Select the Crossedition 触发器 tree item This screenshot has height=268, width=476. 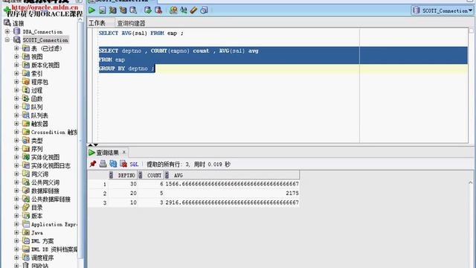[54, 133]
